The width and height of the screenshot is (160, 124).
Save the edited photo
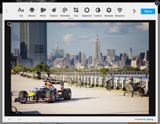(x=148, y=12)
